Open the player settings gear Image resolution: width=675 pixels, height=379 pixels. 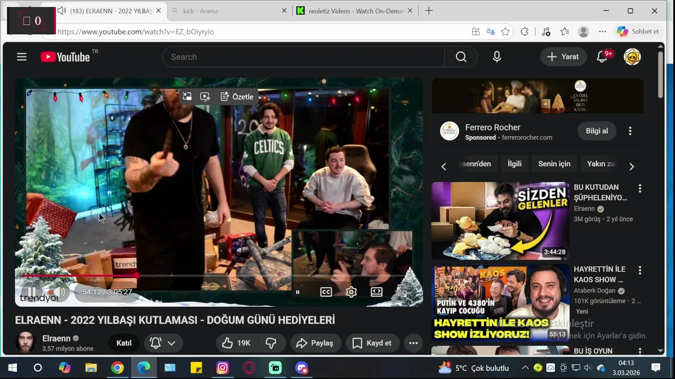coord(351,292)
